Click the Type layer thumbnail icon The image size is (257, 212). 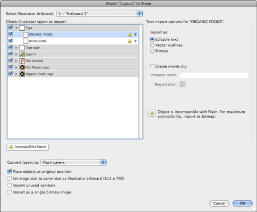22,28
